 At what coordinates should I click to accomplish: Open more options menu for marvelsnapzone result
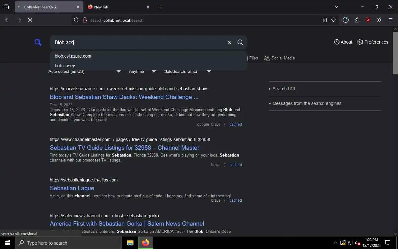(x=225, y=125)
